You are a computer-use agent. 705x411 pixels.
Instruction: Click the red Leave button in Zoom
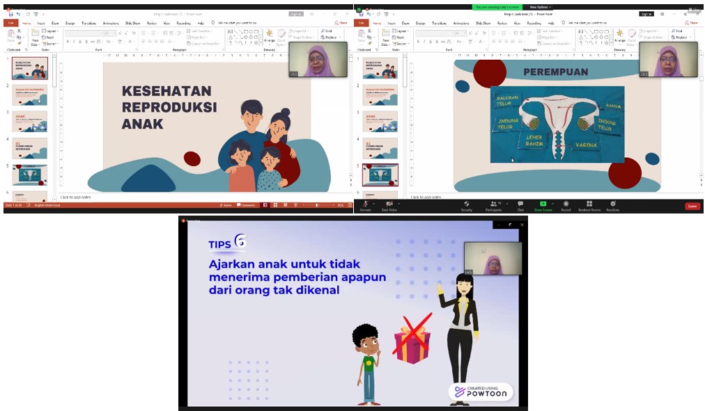[x=692, y=206]
